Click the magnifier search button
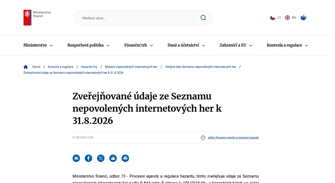Screen dimensions: 335x183 tap(203, 18)
